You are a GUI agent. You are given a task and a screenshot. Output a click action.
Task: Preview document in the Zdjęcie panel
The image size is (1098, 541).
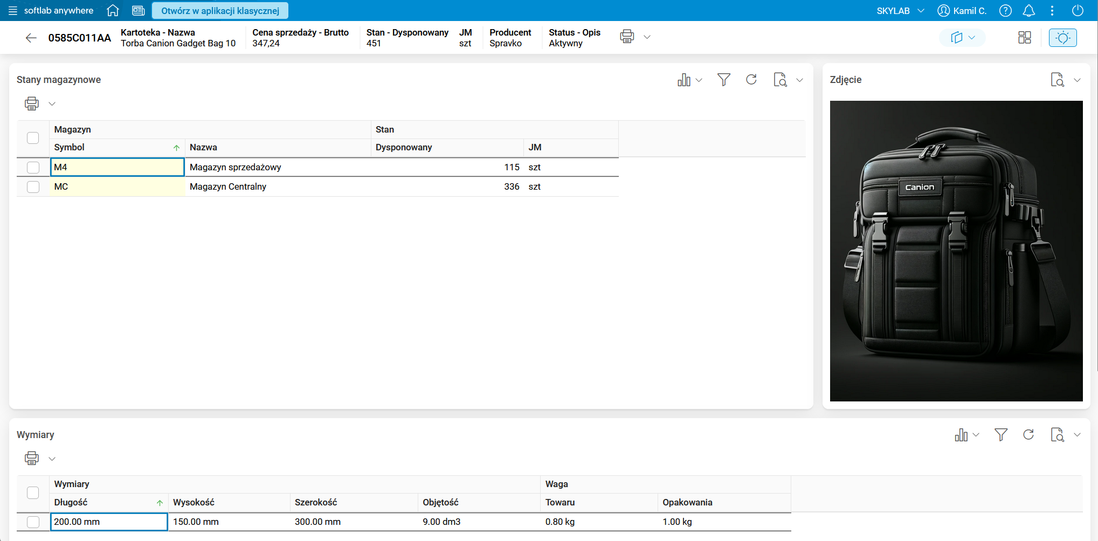(1058, 80)
